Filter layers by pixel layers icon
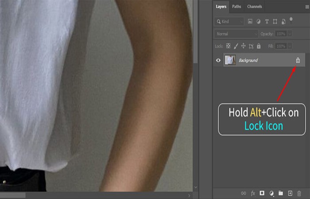Image resolution: width=310 pixels, height=199 pixels. [250, 21]
